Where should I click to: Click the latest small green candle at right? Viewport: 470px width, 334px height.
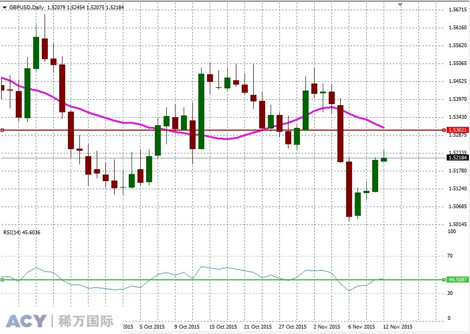coord(384,159)
